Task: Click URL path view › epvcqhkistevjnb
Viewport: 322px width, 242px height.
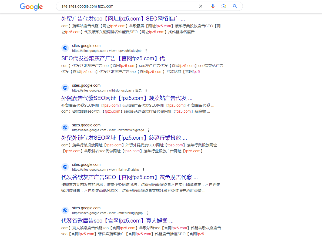Action: point(125,51)
